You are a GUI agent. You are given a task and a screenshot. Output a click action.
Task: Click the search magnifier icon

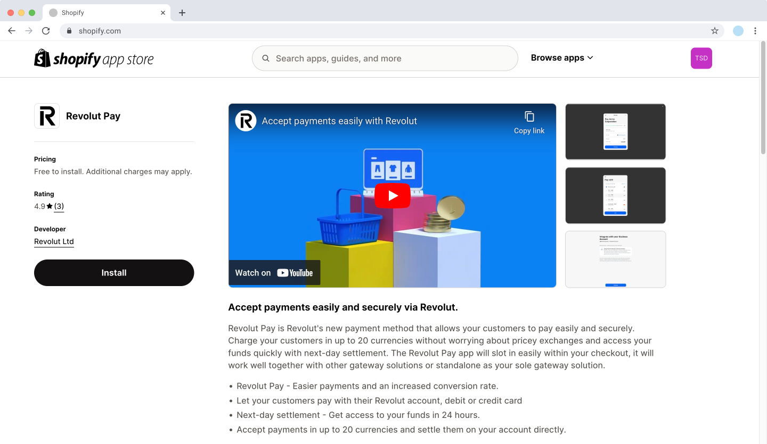tap(266, 58)
